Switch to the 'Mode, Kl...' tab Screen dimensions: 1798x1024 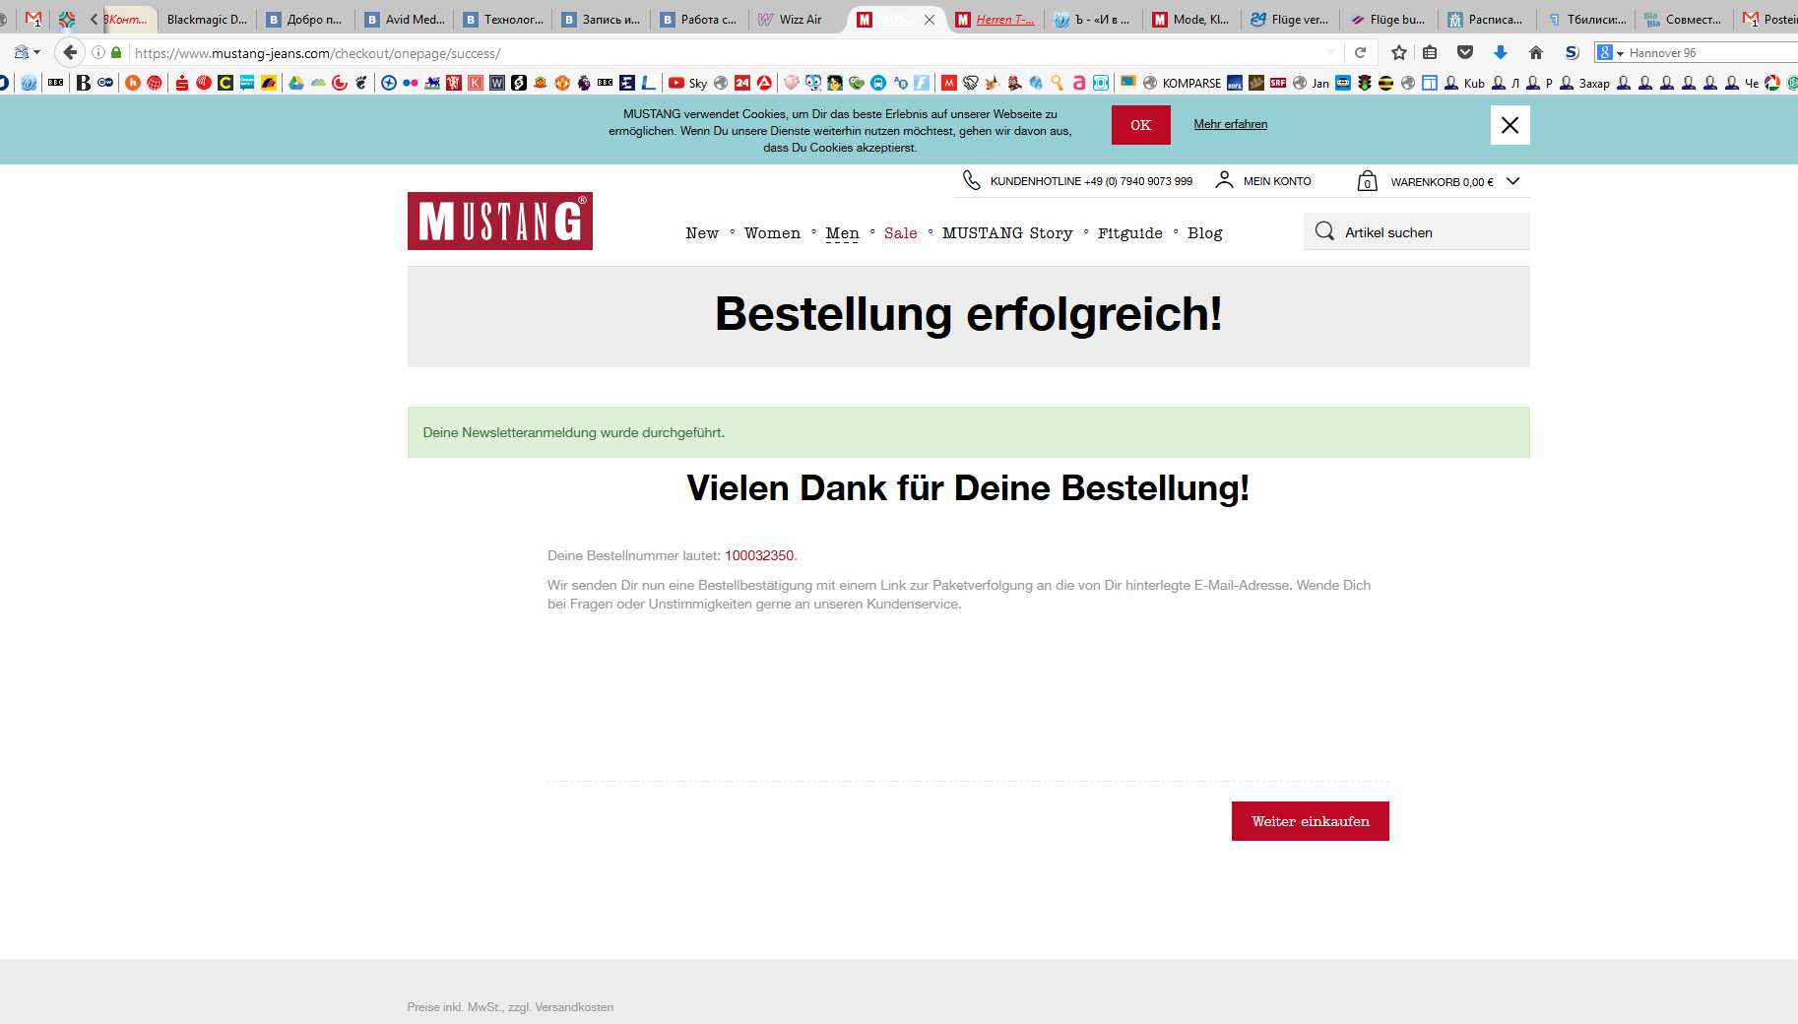tap(1192, 19)
